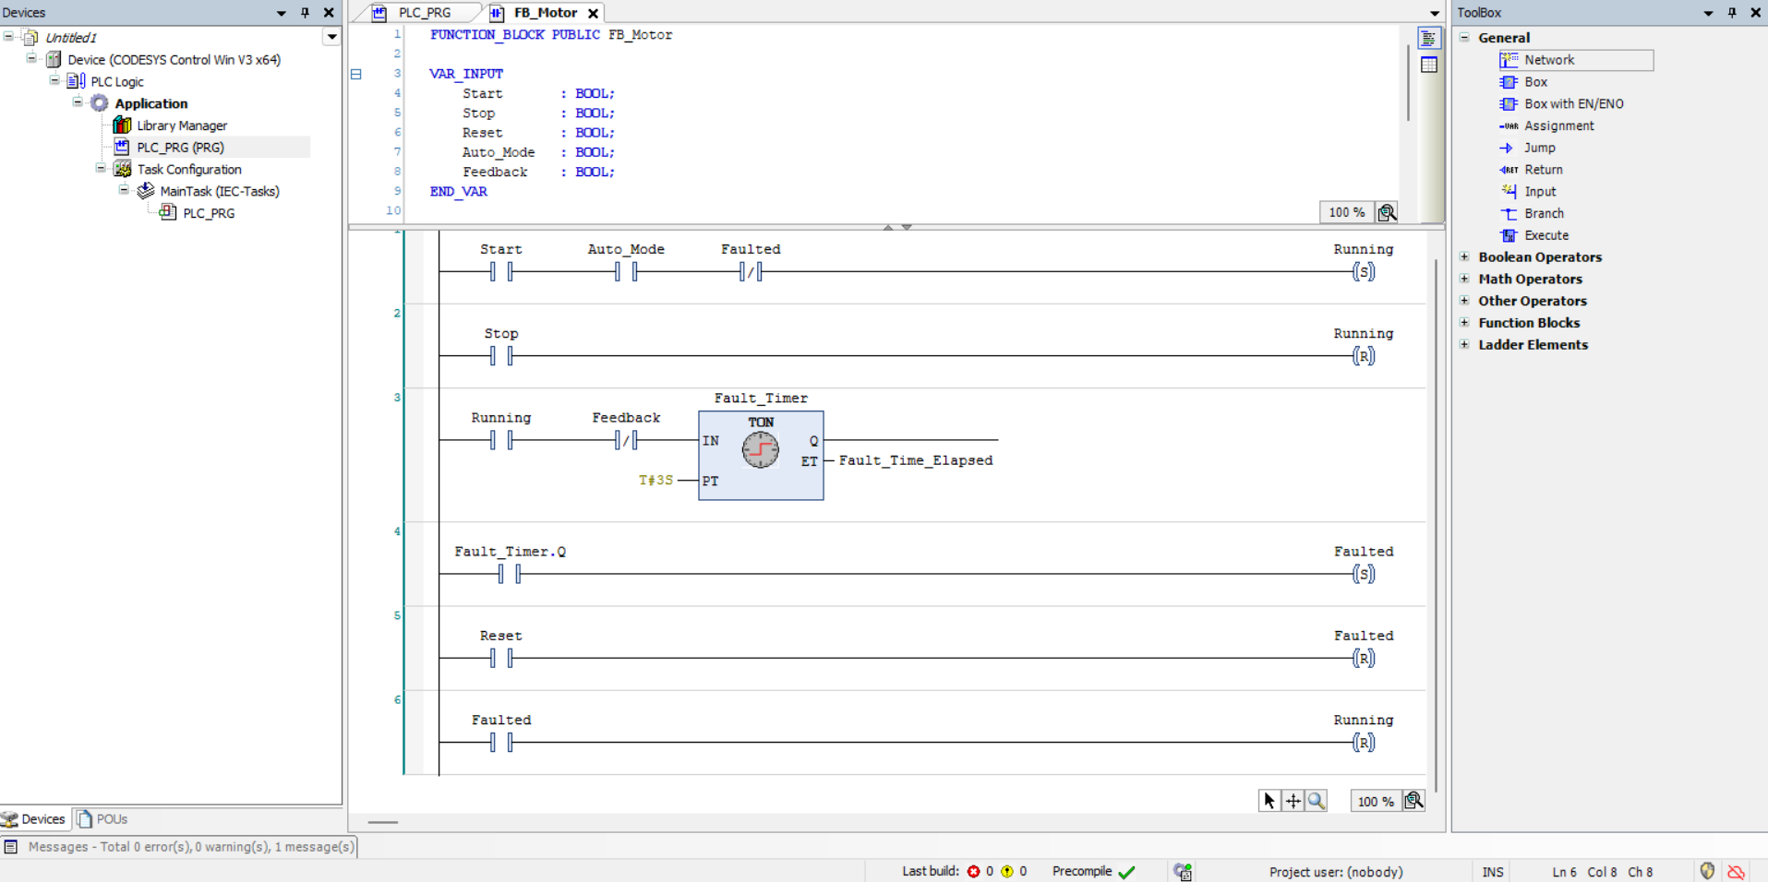The height and width of the screenshot is (882, 1768).
Task: Select the Feedback negated contact
Action: click(x=626, y=440)
